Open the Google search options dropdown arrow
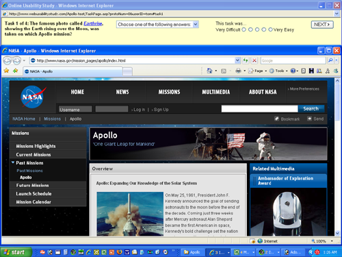342x257 pixels. click(x=337, y=60)
